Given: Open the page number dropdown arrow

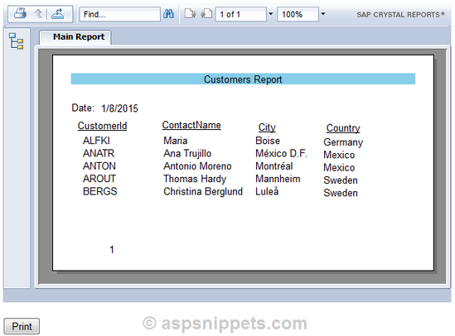Looking at the screenshot, I should click(x=271, y=13).
